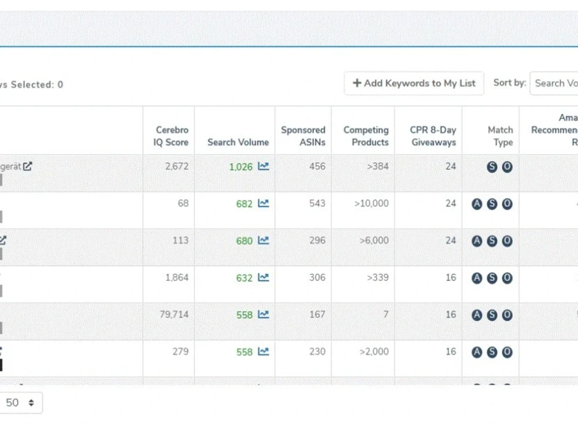The height and width of the screenshot is (433, 578).
Task: Click the search volume value 632
Action: [x=244, y=278]
